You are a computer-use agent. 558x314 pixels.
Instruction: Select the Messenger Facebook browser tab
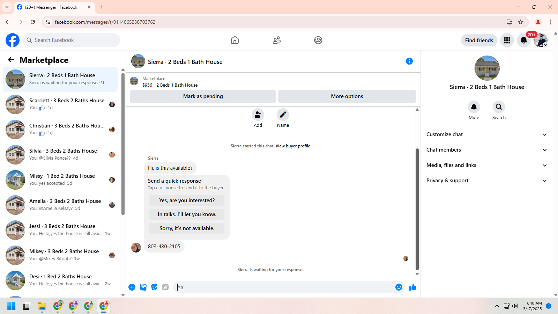(54, 7)
